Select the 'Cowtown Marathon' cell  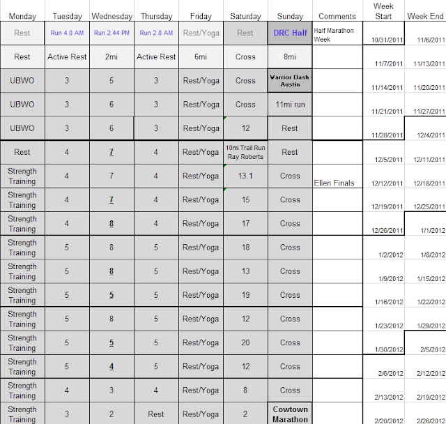[290, 414]
